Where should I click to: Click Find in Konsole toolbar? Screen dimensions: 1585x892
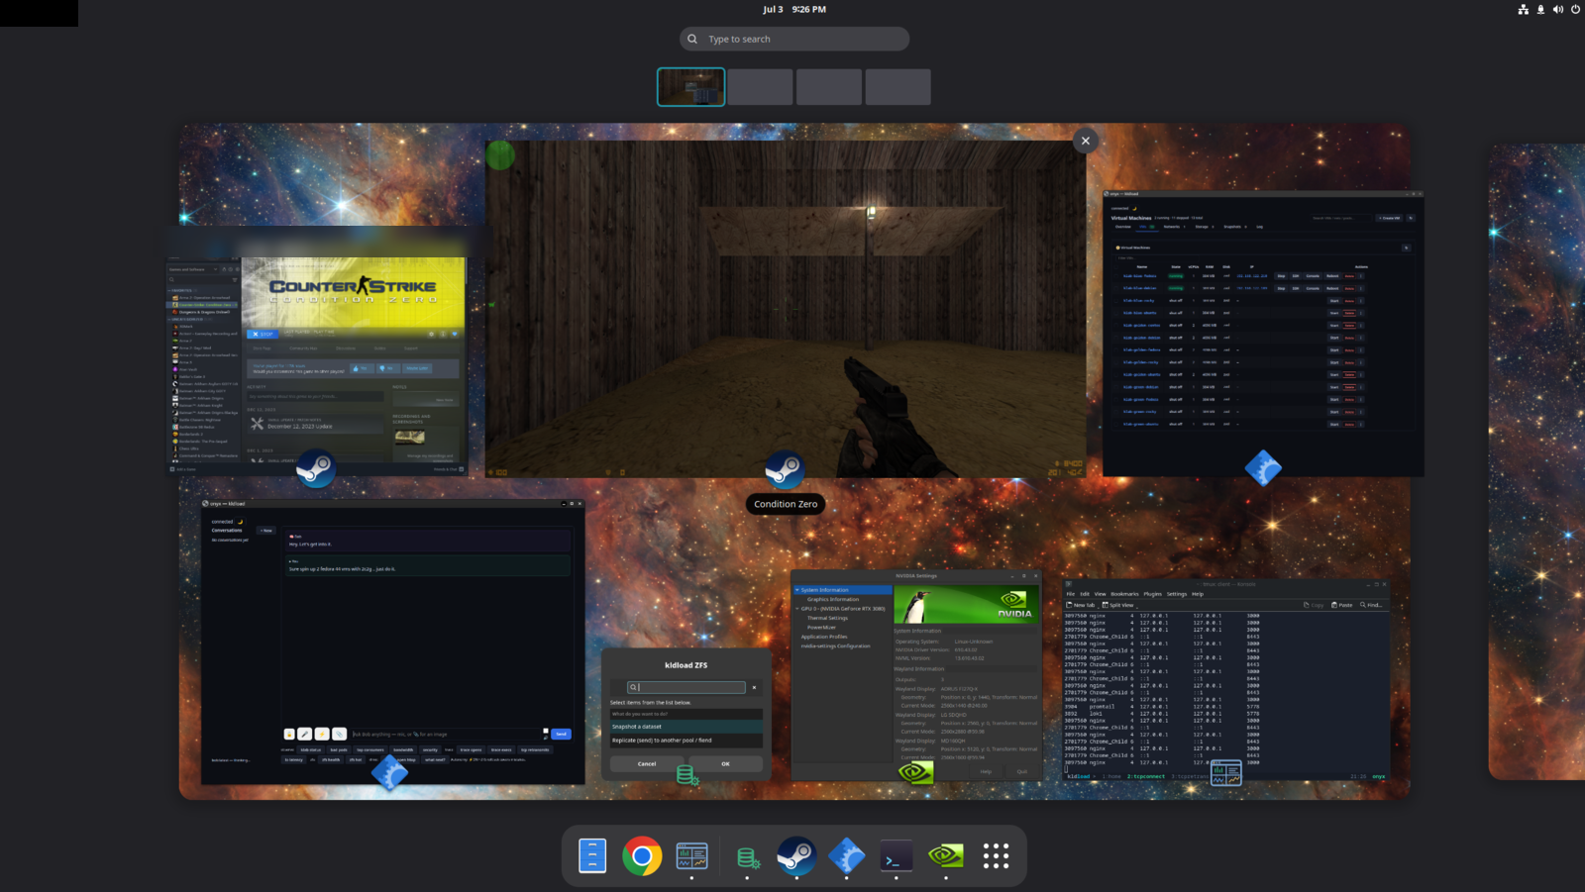[x=1371, y=605]
